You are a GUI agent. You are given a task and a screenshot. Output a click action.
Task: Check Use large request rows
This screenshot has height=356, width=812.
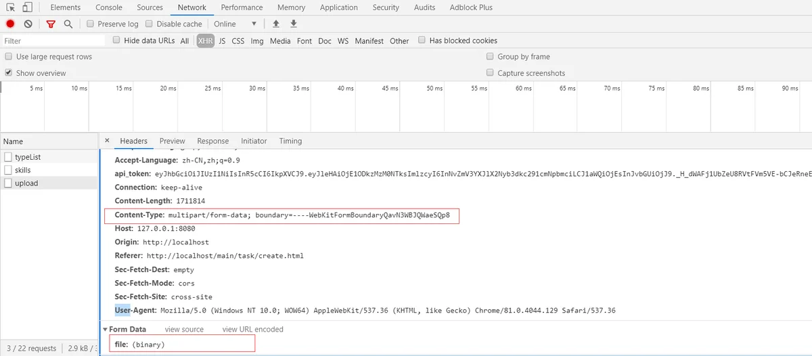9,56
